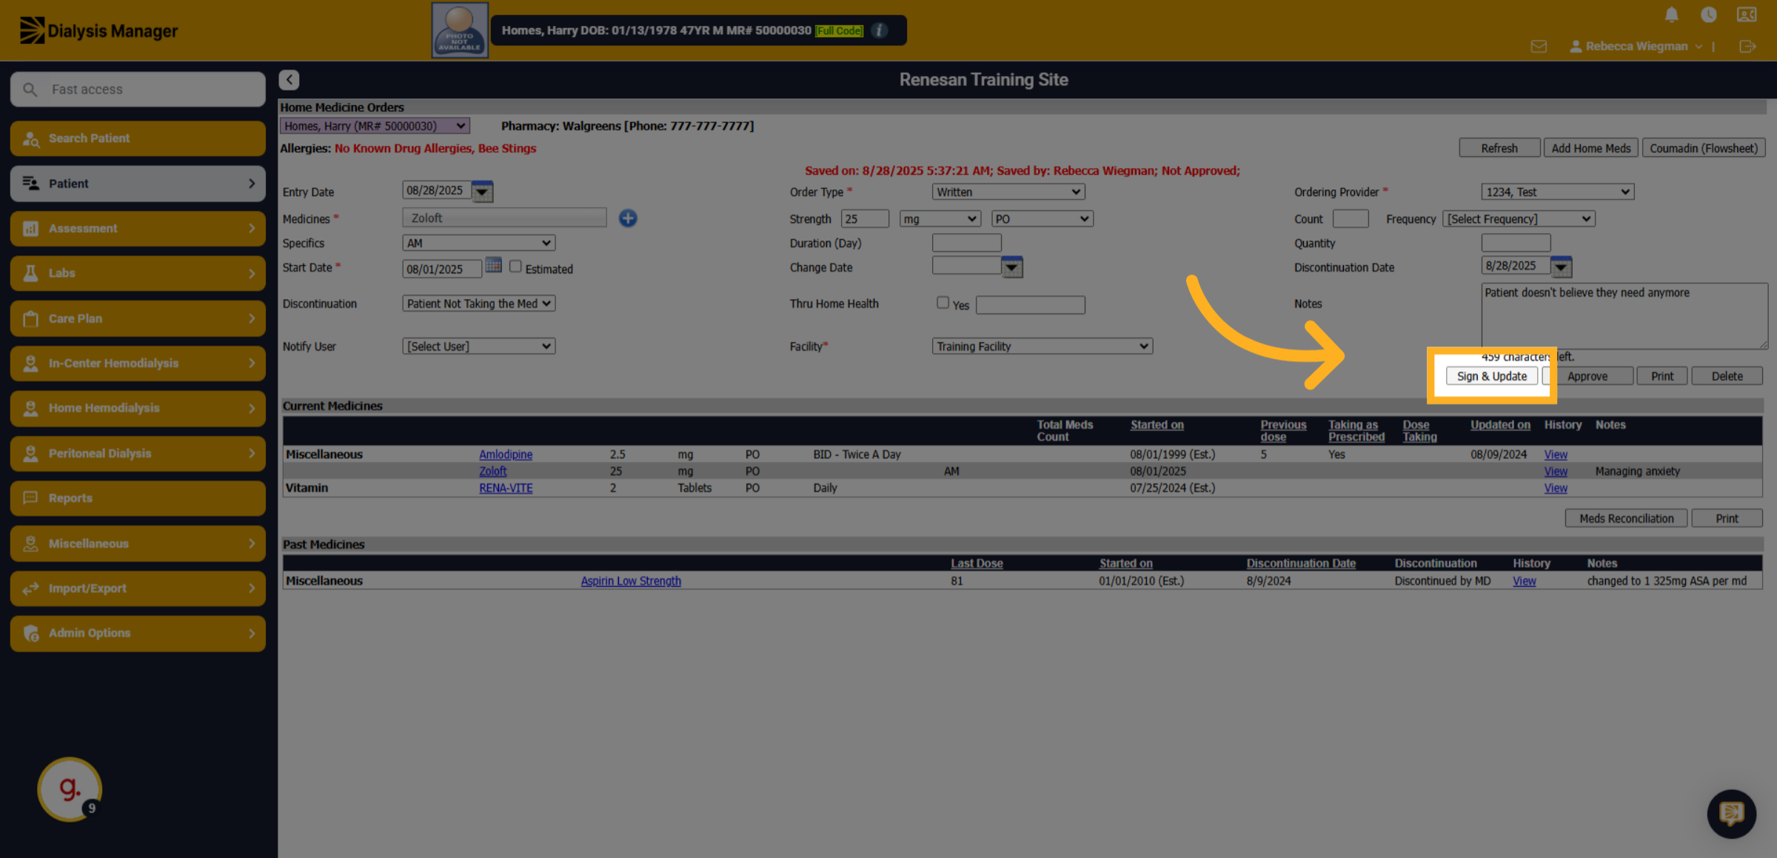Open the Discontinuation reason dropdown
This screenshot has height=858, width=1777.
[478, 304]
